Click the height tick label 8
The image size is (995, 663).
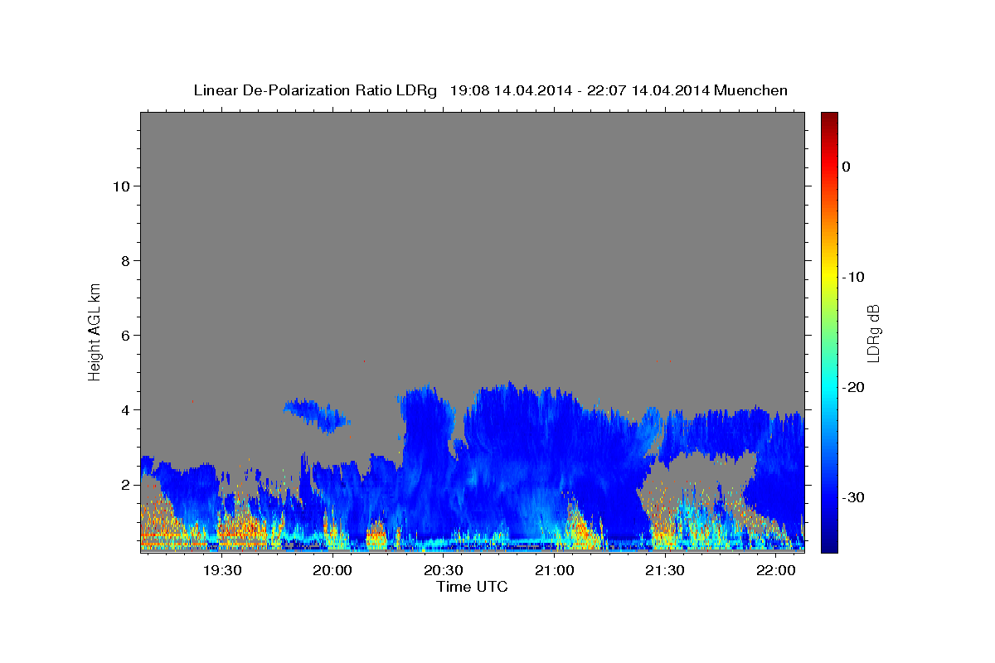[126, 261]
